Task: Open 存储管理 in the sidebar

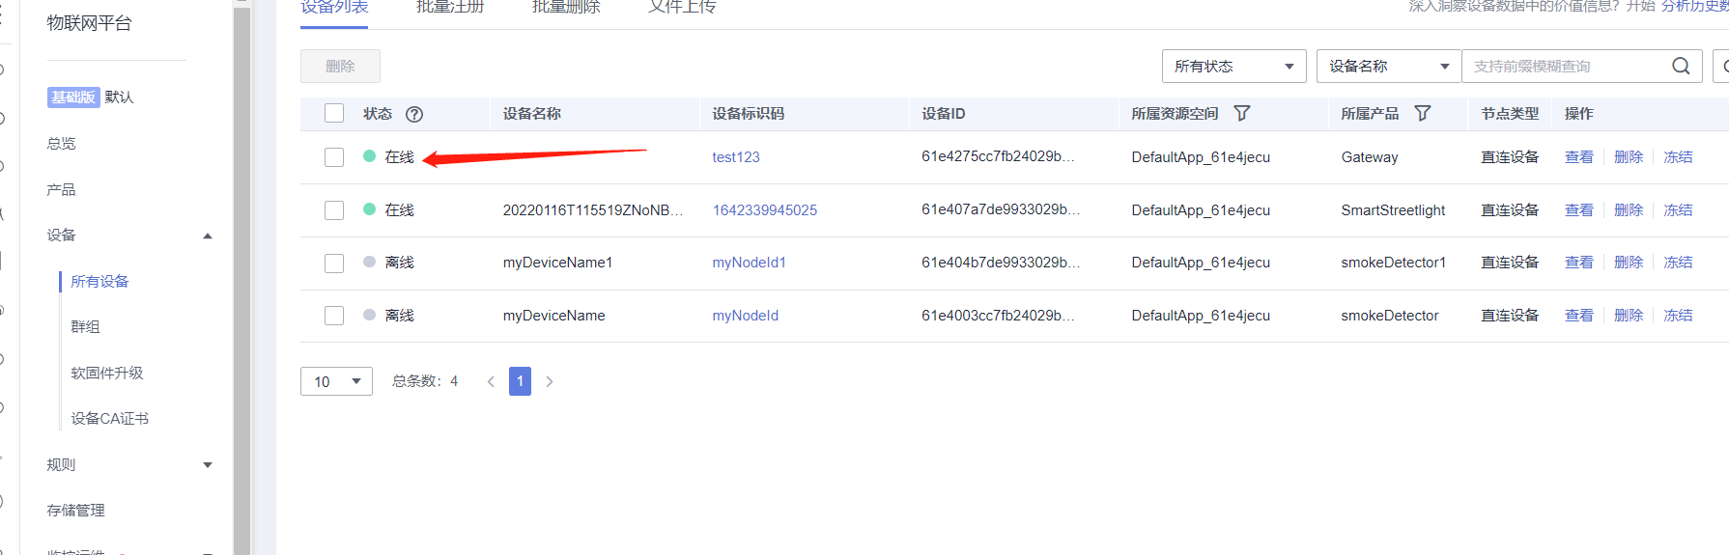Action: click(x=75, y=510)
